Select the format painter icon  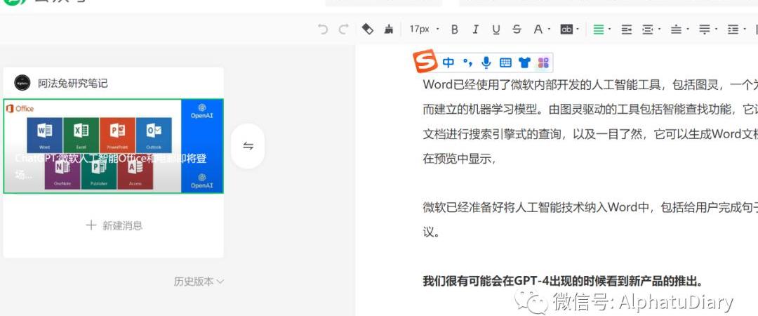tap(368, 29)
